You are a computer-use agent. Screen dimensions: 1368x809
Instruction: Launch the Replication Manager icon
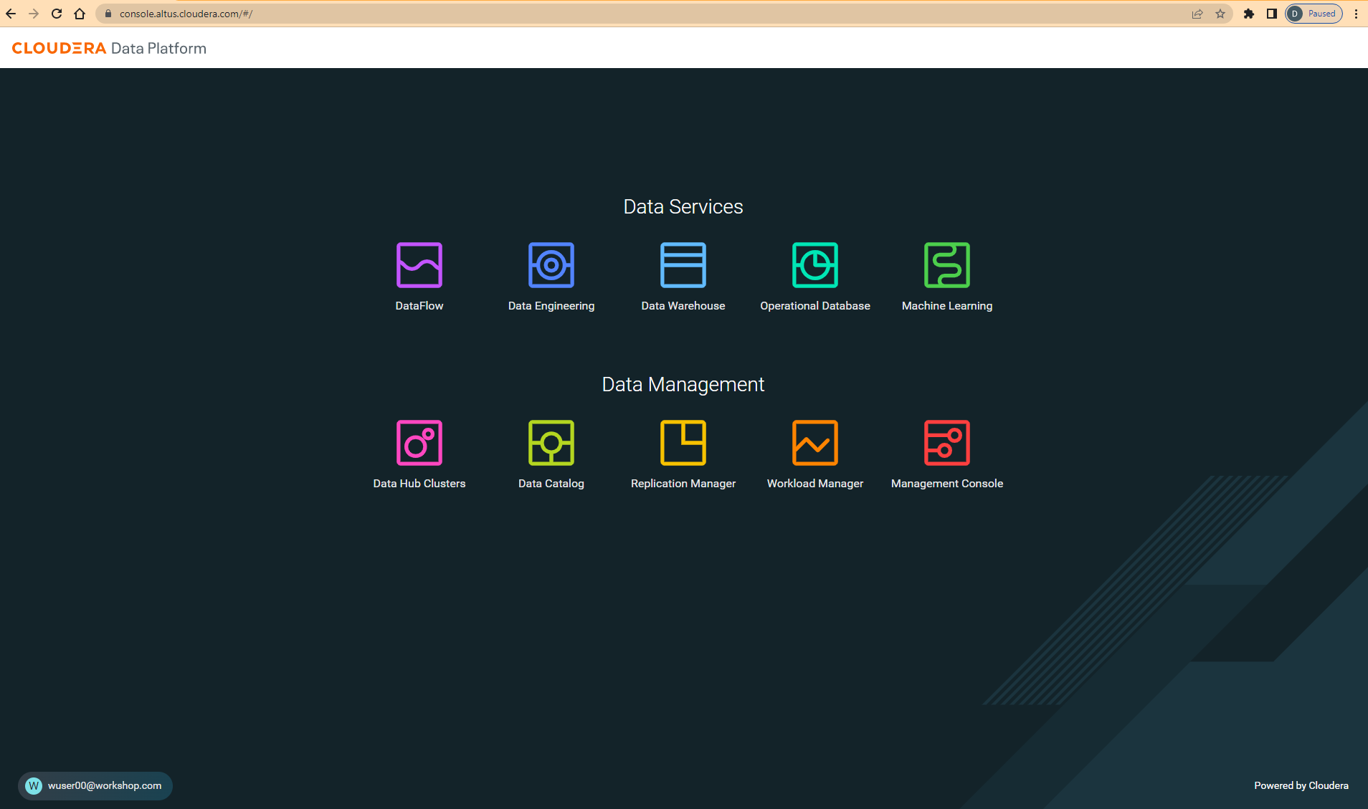683,443
